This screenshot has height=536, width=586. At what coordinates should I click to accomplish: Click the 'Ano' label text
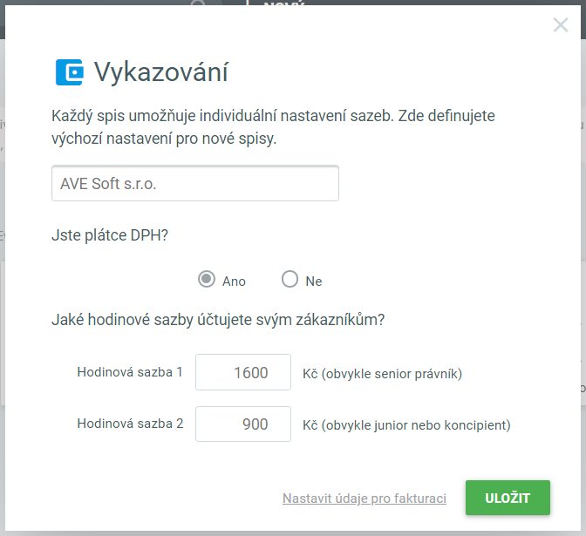tap(234, 281)
